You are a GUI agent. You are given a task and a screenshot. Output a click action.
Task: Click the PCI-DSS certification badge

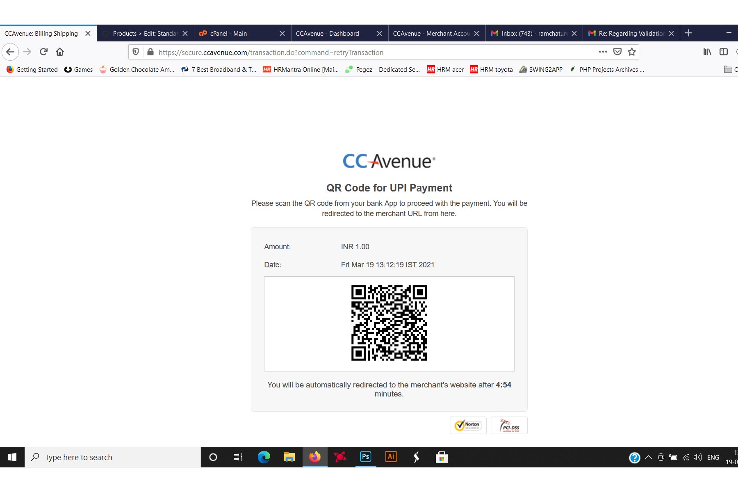[509, 425]
